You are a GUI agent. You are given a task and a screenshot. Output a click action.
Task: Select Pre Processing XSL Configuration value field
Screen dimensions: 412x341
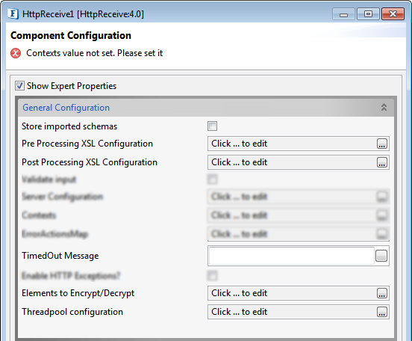pos(299,144)
